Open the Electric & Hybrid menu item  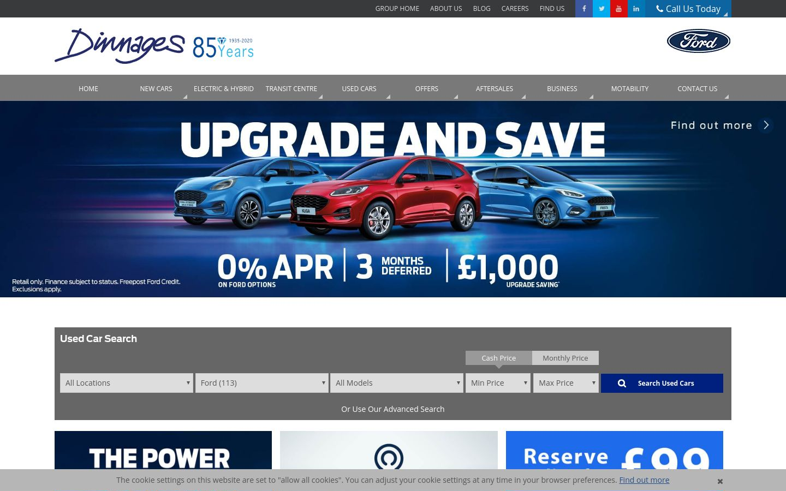pyautogui.click(x=224, y=88)
